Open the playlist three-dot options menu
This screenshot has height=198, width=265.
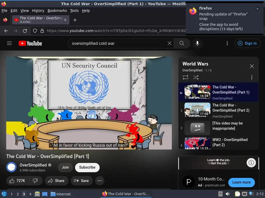coord(252,77)
